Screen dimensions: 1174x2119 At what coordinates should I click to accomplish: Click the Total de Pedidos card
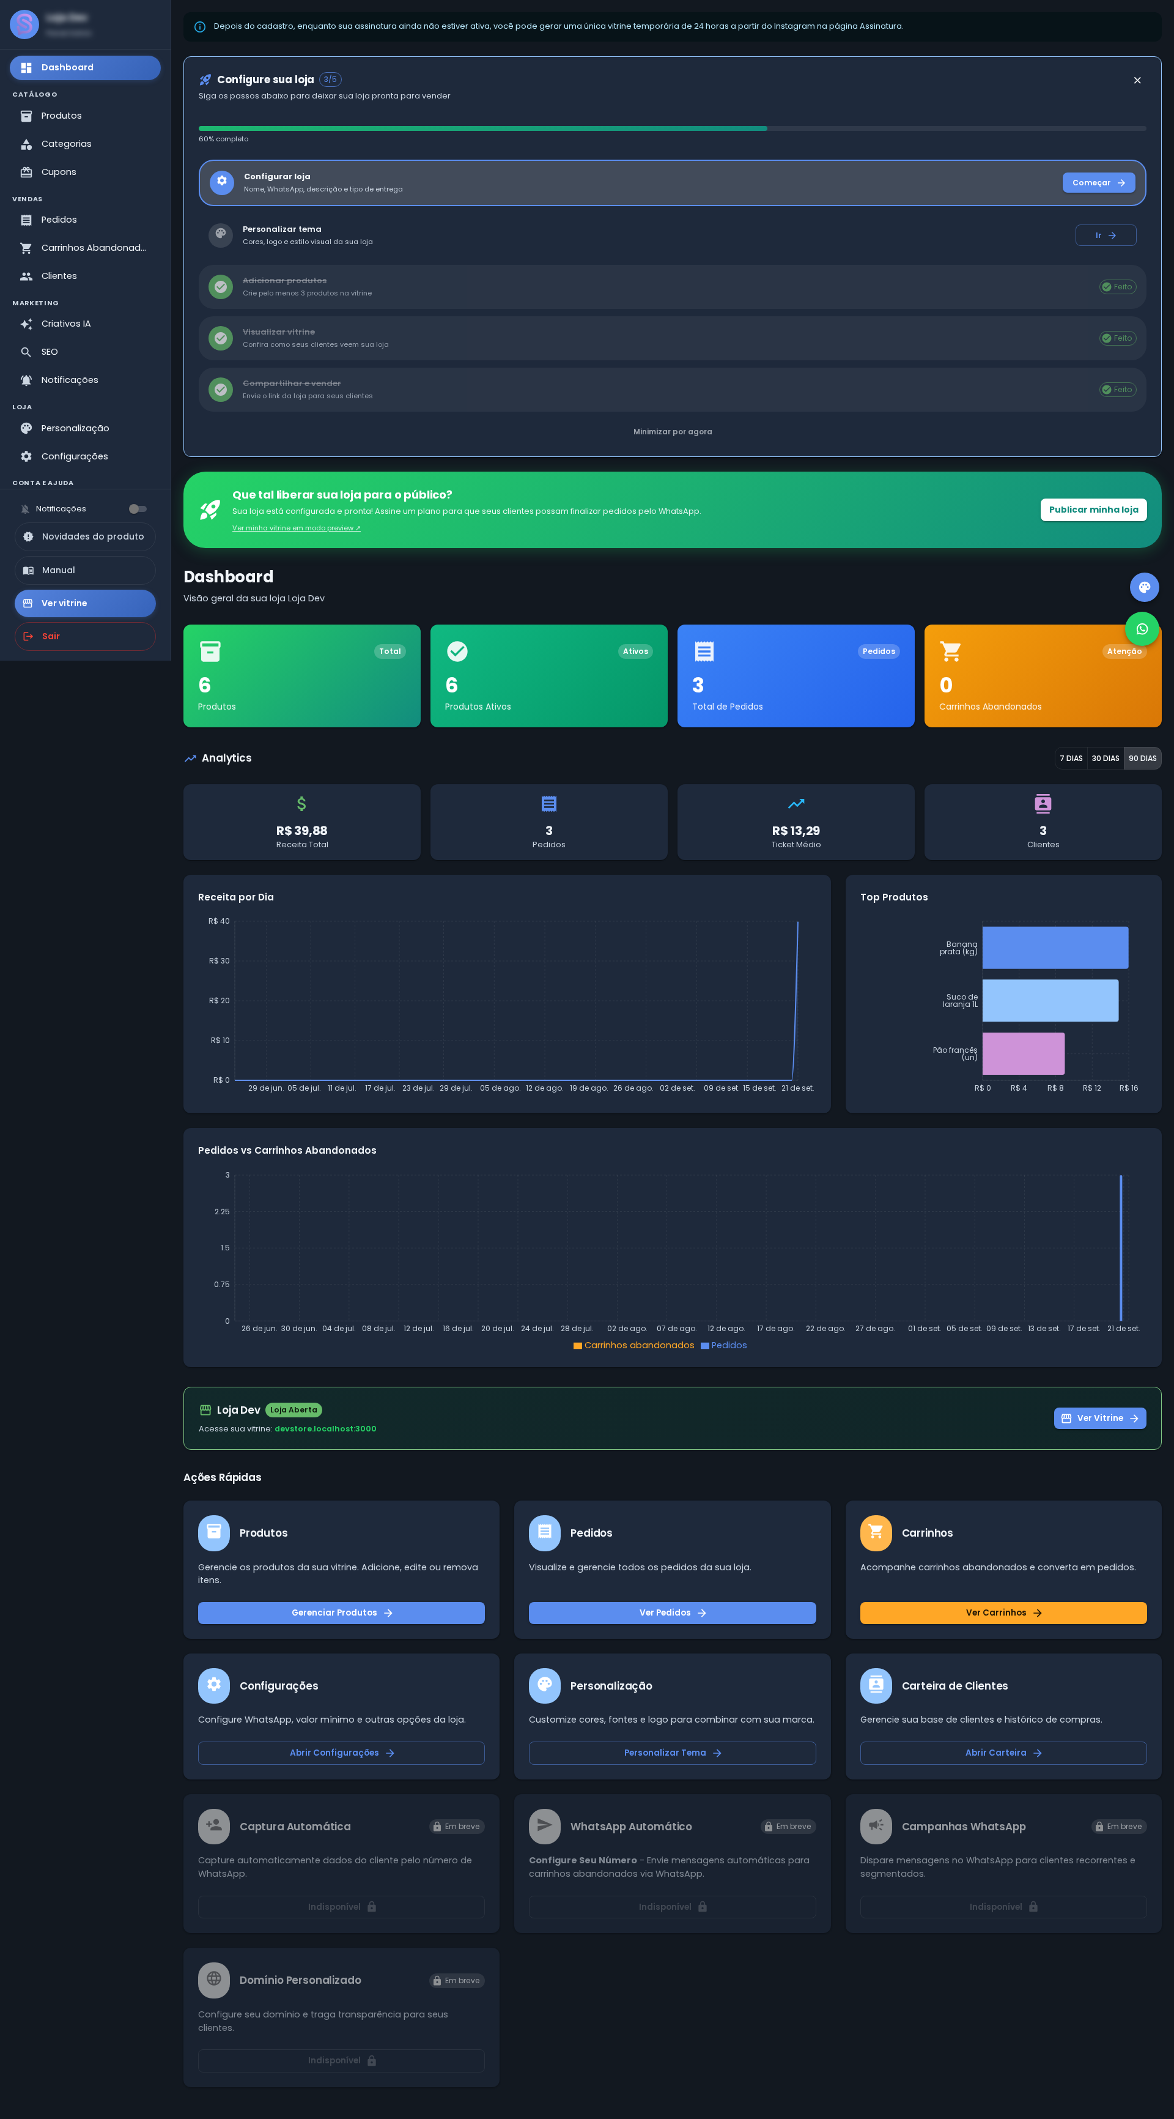795,675
